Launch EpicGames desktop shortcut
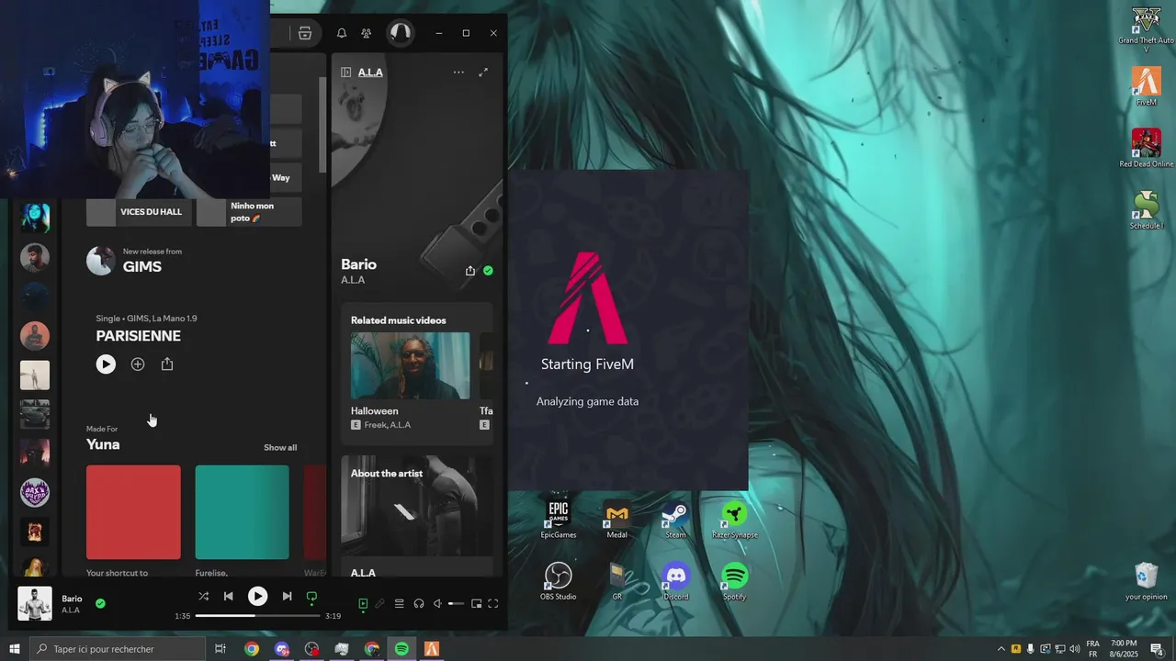 point(558,519)
